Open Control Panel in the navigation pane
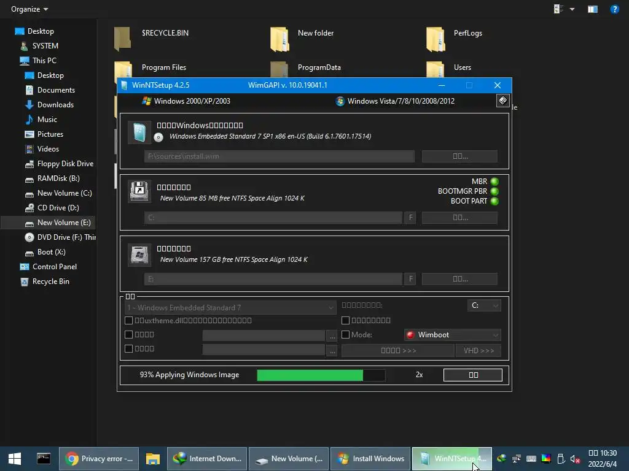The image size is (629, 471). [x=48, y=267]
